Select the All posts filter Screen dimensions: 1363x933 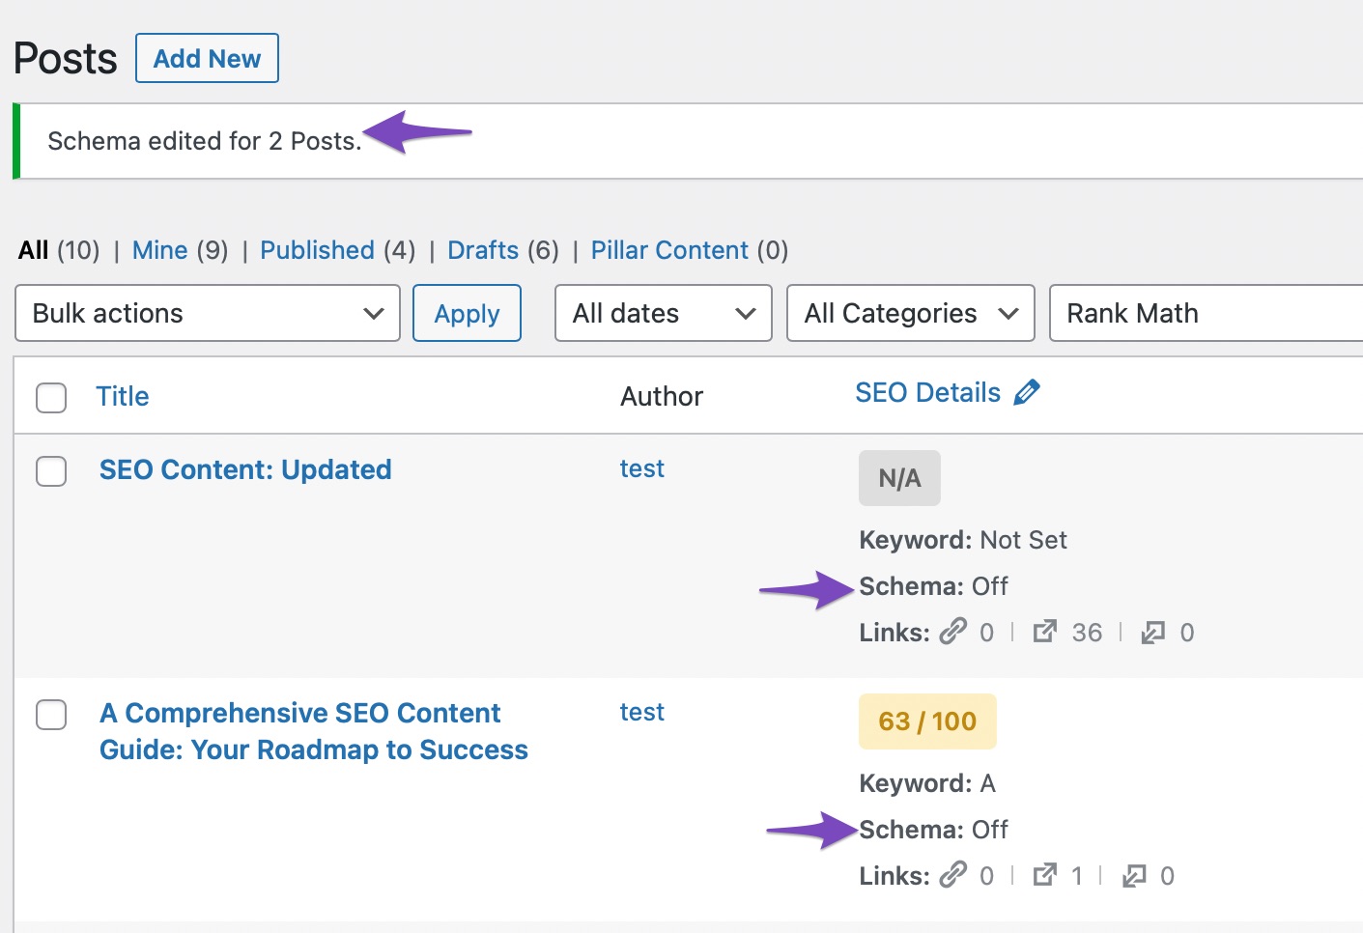[33, 250]
